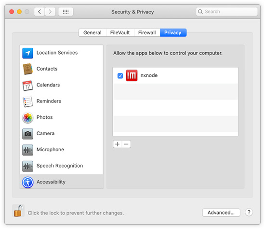This screenshot has height=229, width=265.
Task: Go back with the left chevron
Action: [40, 12]
